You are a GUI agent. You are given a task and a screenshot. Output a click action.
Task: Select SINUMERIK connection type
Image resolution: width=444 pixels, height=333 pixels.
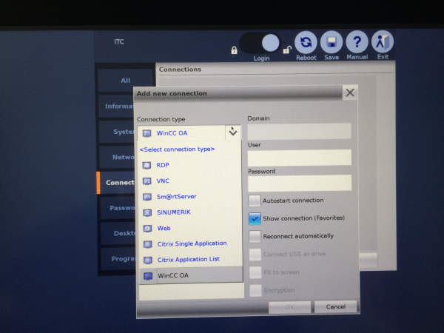pyautogui.click(x=191, y=212)
